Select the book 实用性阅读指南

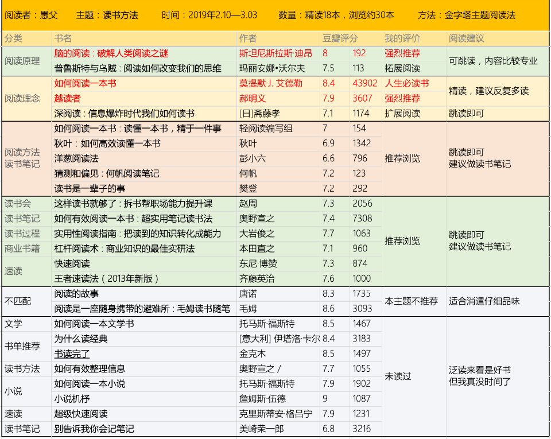[x=138, y=234]
